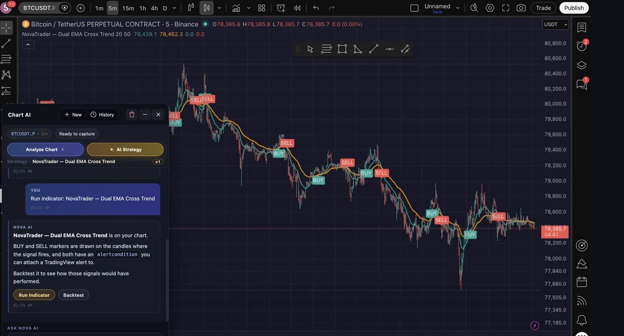Select the arrow cursor in floating drawing toolbar
Image resolution: width=624 pixels, height=336 pixels.
(310, 49)
